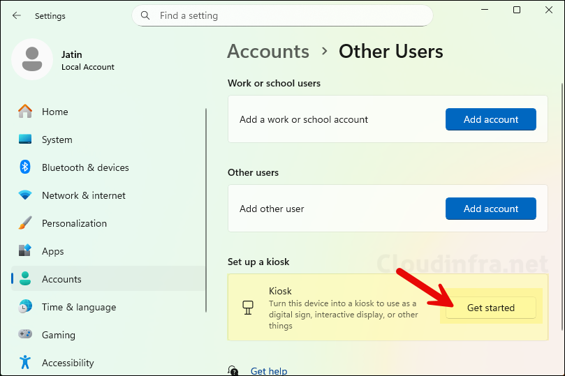
Task: Click the Apps icon in sidebar
Action: coord(25,251)
